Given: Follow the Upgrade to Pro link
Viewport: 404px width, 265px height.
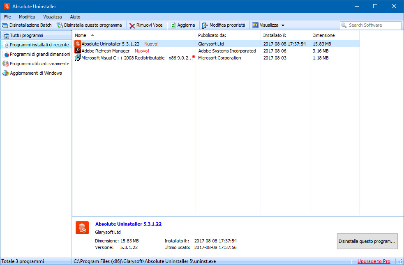Looking at the screenshot, I should tap(374, 261).
